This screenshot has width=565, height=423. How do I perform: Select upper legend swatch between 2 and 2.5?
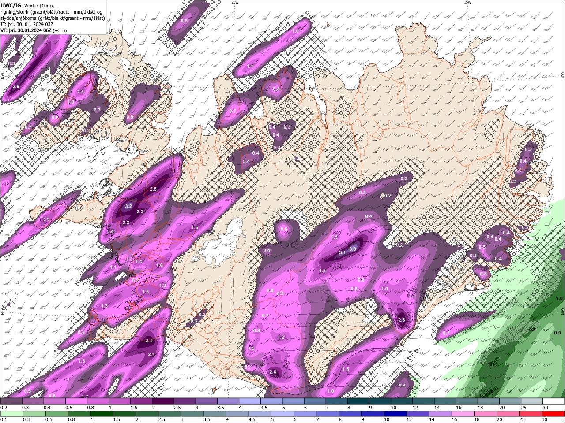click(163, 401)
